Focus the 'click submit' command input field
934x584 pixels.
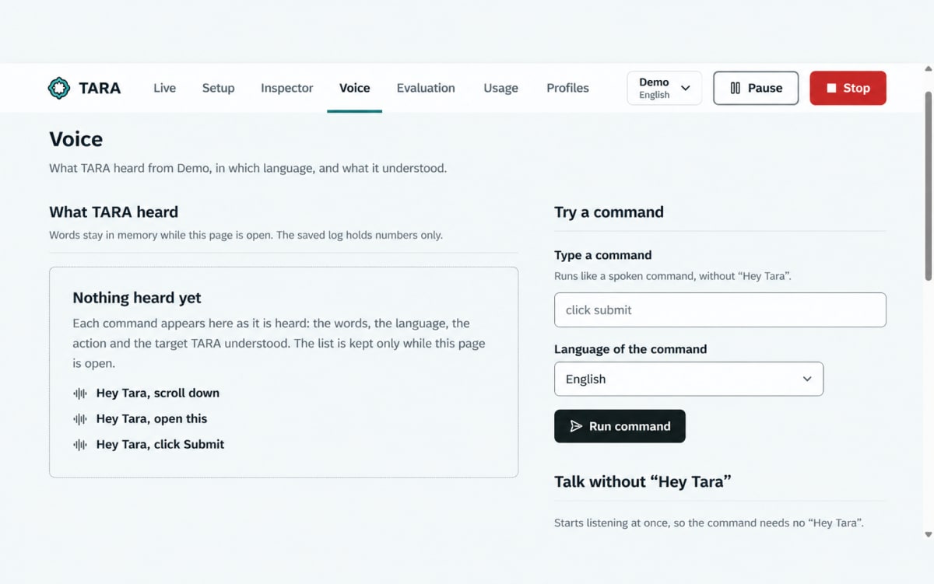pyautogui.click(x=720, y=309)
